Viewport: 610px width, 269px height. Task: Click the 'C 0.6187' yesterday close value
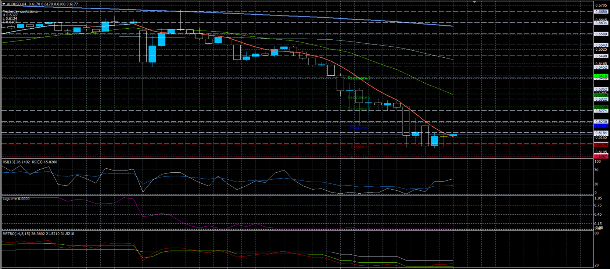pos(10,22)
